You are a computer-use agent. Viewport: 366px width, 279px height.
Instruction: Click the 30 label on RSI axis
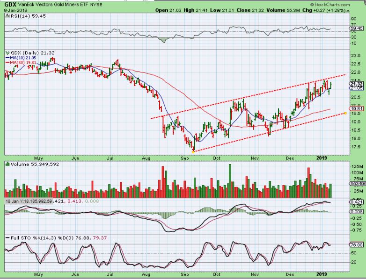353,37
